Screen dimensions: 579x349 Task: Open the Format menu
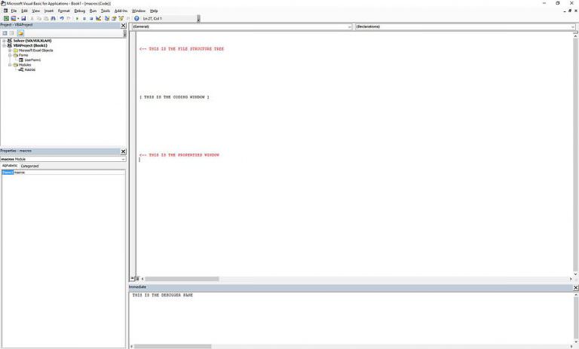(64, 11)
